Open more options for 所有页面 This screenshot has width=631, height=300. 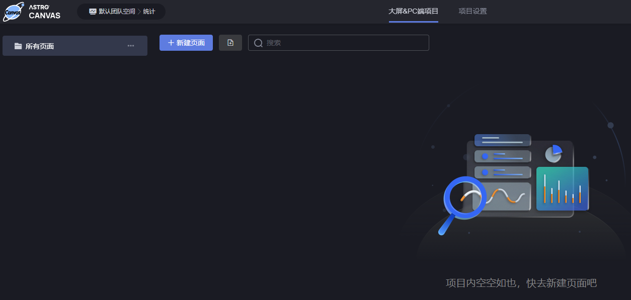(131, 46)
